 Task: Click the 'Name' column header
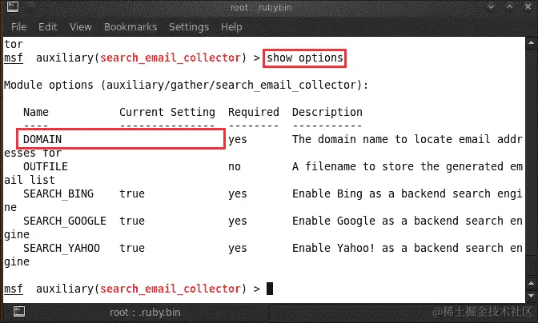pos(36,112)
